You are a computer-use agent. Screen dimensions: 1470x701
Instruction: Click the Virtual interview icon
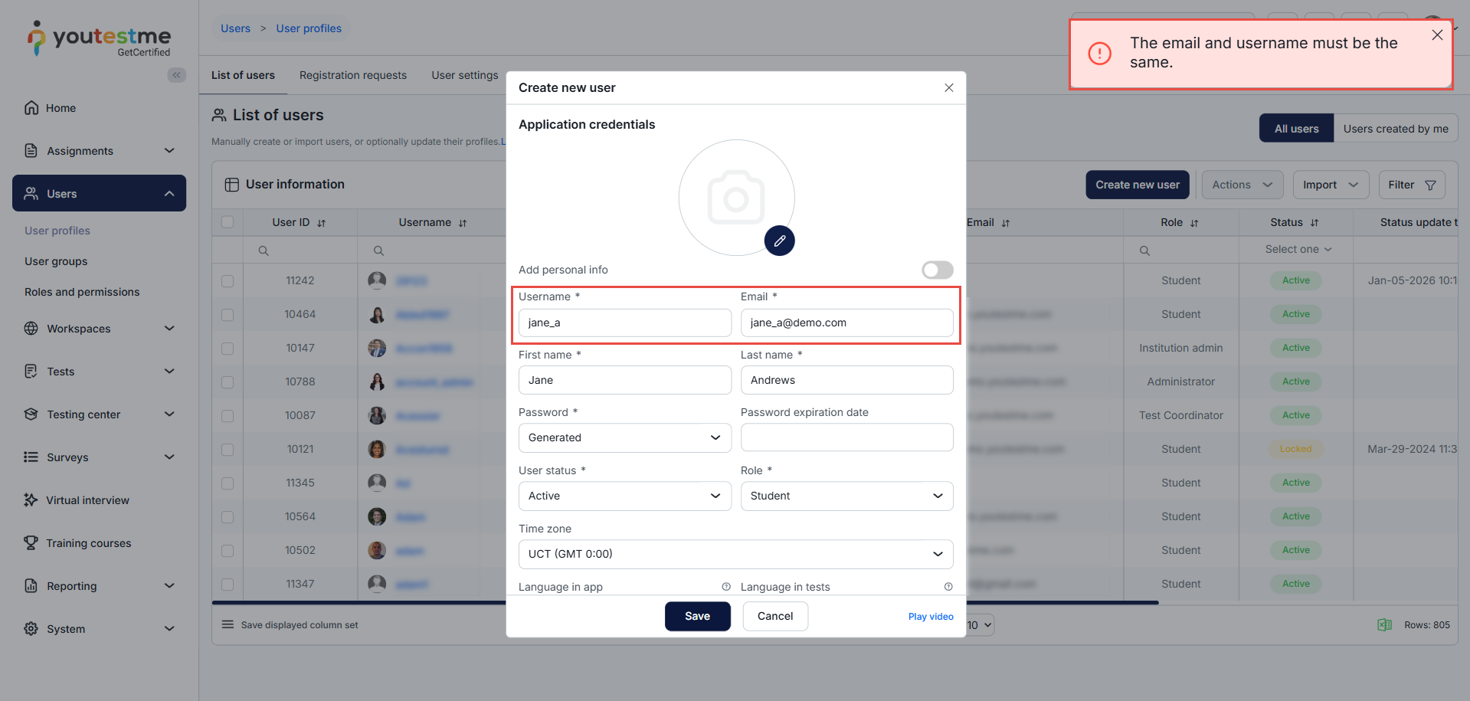pyautogui.click(x=31, y=500)
